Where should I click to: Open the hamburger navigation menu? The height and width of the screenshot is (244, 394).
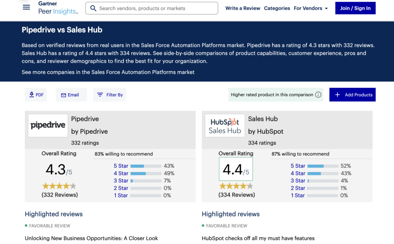click(x=27, y=7)
